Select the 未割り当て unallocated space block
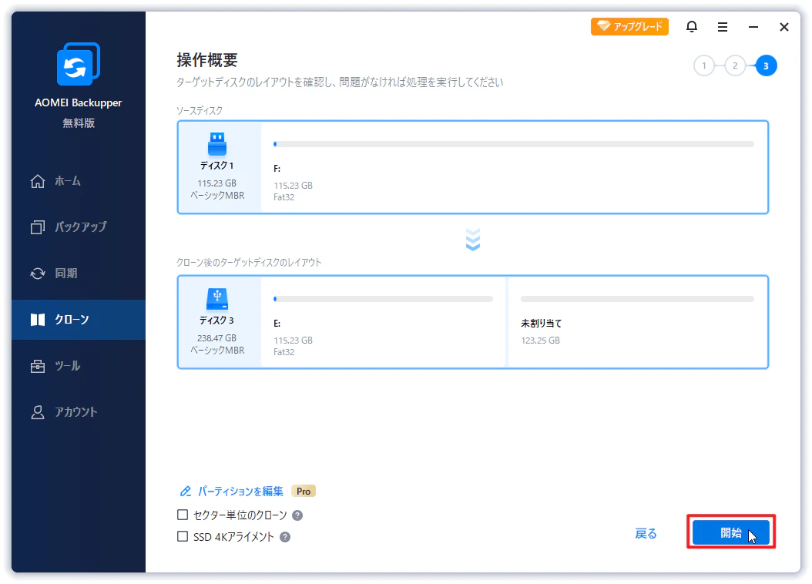812x584 pixels. [638, 322]
